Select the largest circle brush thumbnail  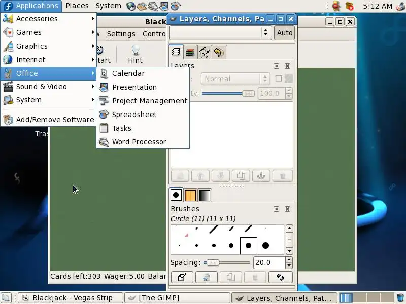click(265, 246)
